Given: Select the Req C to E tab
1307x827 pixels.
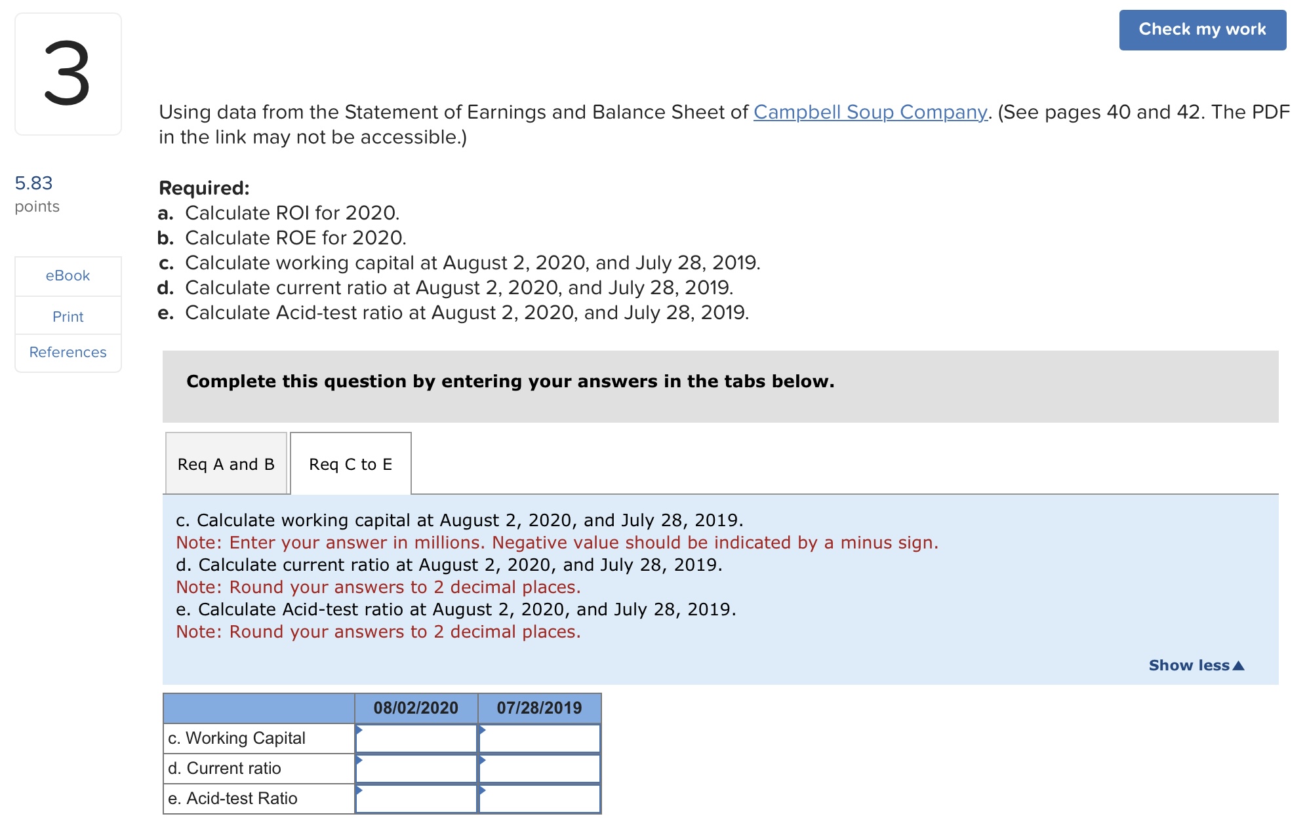Looking at the screenshot, I should [350, 464].
